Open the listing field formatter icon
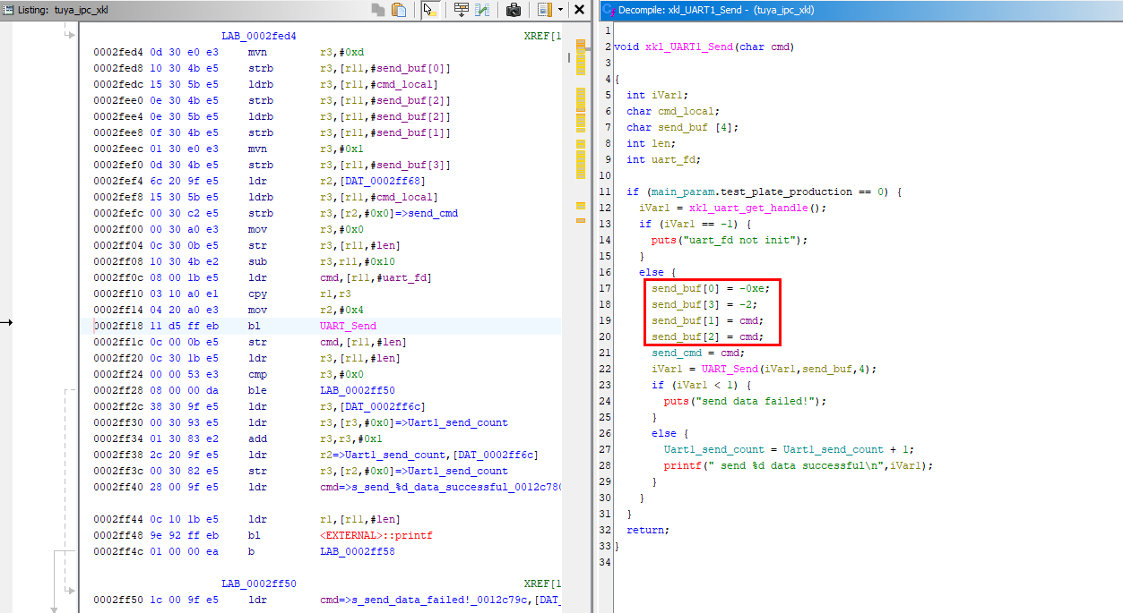This screenshot has height=613, width=1123. pos(461,10)
